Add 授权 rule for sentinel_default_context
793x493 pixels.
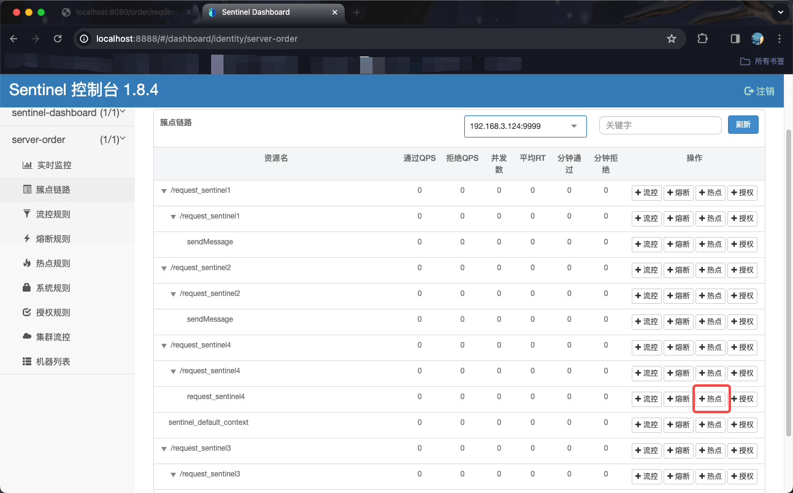(742, 425)
